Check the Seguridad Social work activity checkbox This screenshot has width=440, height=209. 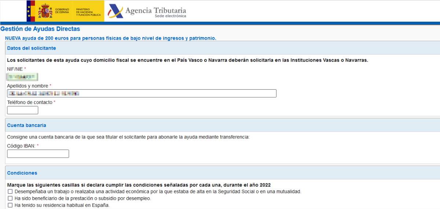(10, 192)
